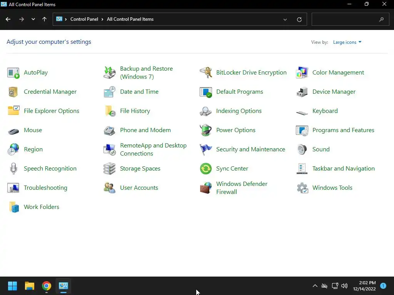
Task: Click the Forward navigation arrow
Action: pyautogui.click(x=22, y=19)
